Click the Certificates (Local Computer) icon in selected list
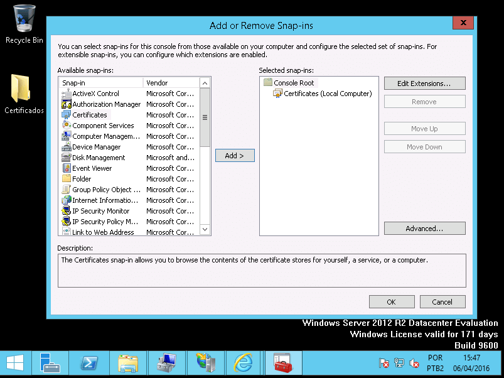This screenshot has width=504, height=378. click(x=277, y=93)
